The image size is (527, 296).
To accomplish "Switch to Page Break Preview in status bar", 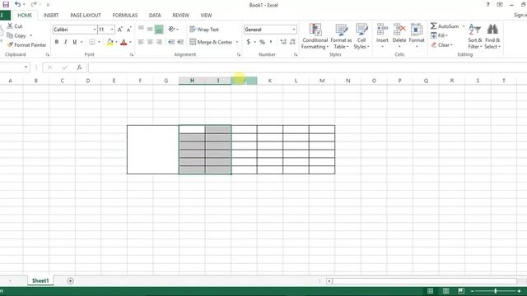I will [461, 291].
